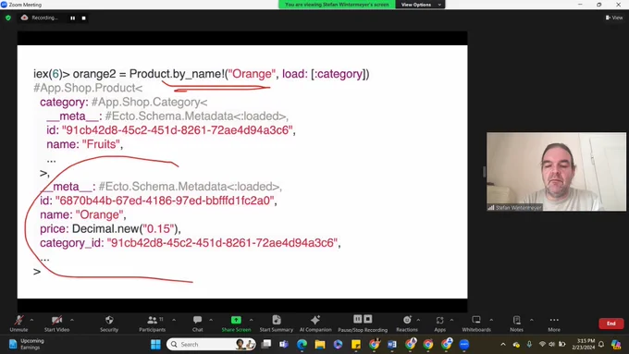Image resolution: width=629 pixels, height=354 pixels.
Task: Stop recording using top-left stop icon
Action: pos(83,18)
